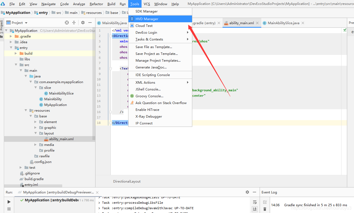This screenshot has height=213, width=354.
Task: Click the Event Log trash icon
Action: tap(265, 209)
